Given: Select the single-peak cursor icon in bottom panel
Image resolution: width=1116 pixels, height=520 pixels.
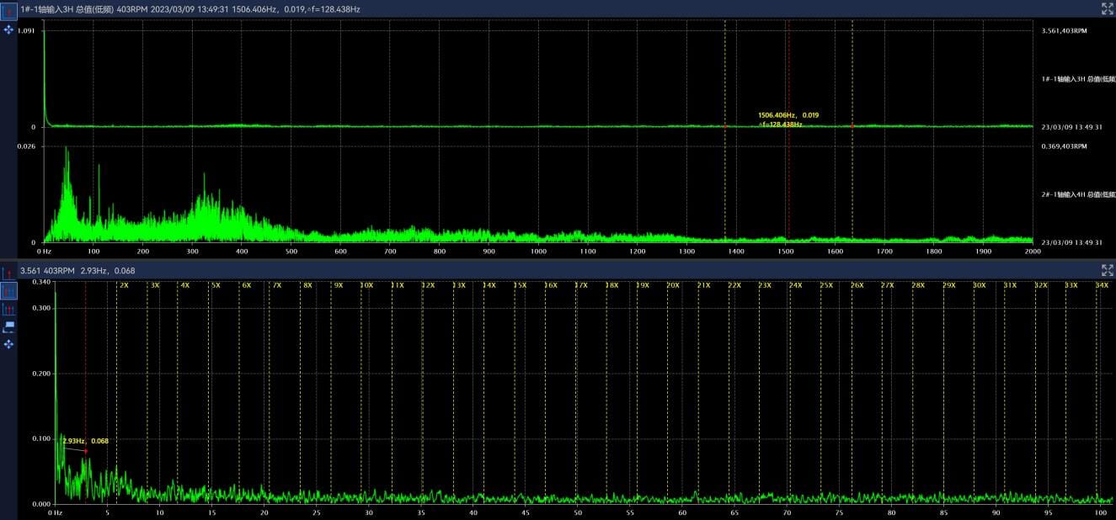Looking at the screenshot, I should pyautogui.click(x=8, y=273).
